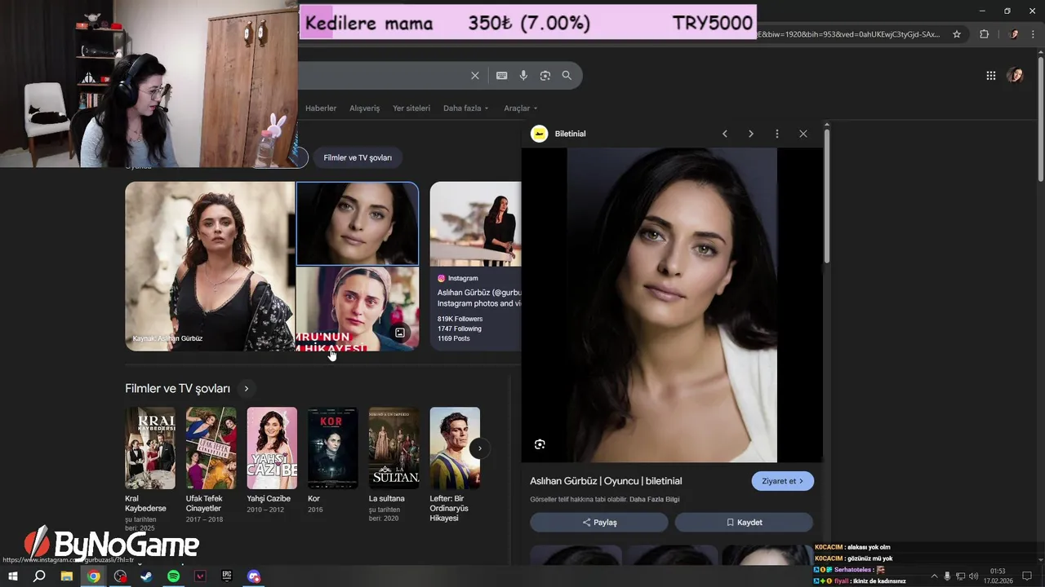Viewport: 1045px width, 587px height.
Task: Open the Chrome three-dot menu
Action: [1033, 34]
